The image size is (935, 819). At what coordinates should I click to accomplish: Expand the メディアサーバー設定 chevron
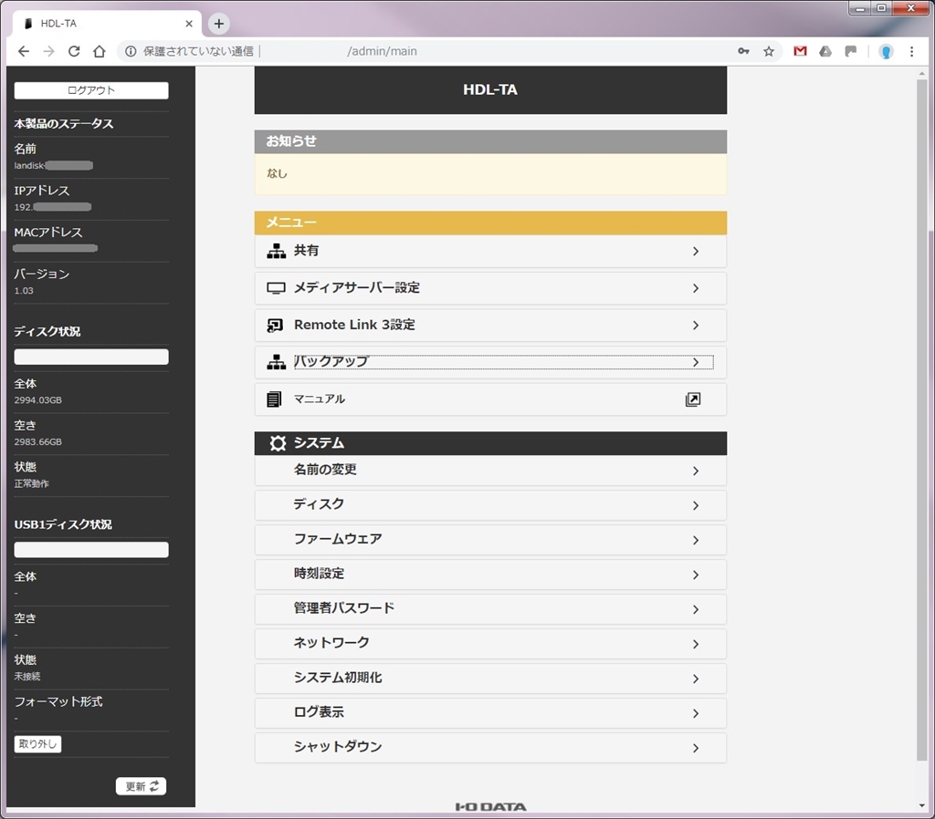696,288
